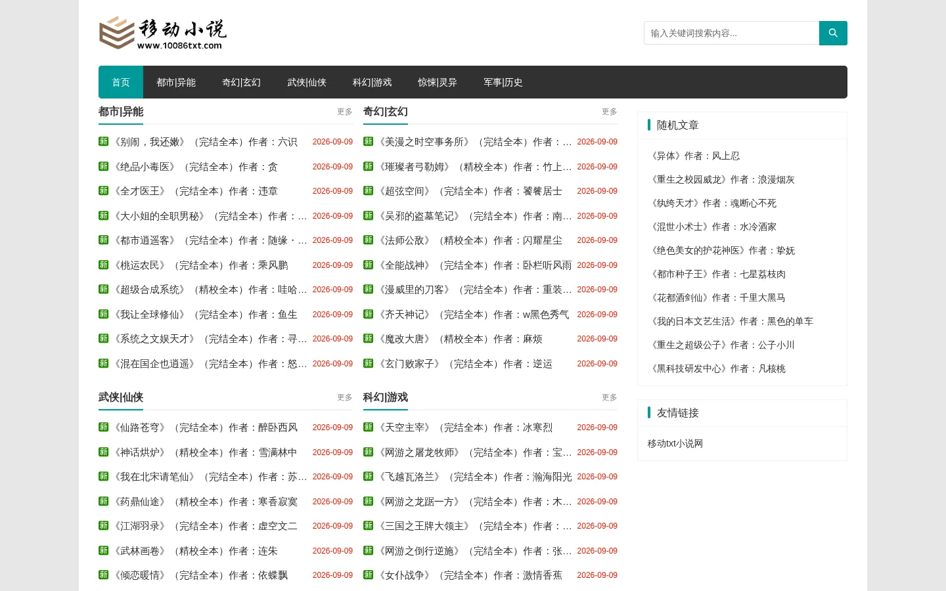Click the 新 badge beside 《别闹，我还嫩》
Viewport: 946px width, 591px height.
pos(104,141)
